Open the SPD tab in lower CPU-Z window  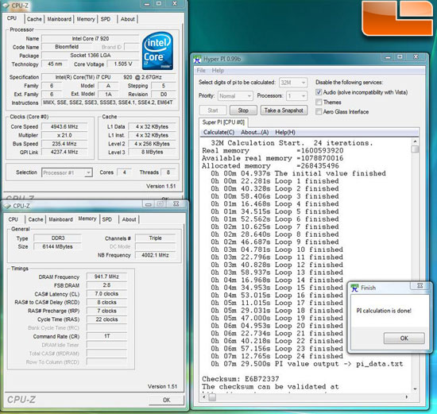tap(107, 219)
